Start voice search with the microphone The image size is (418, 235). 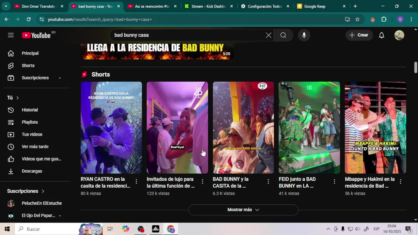(304, 35)
